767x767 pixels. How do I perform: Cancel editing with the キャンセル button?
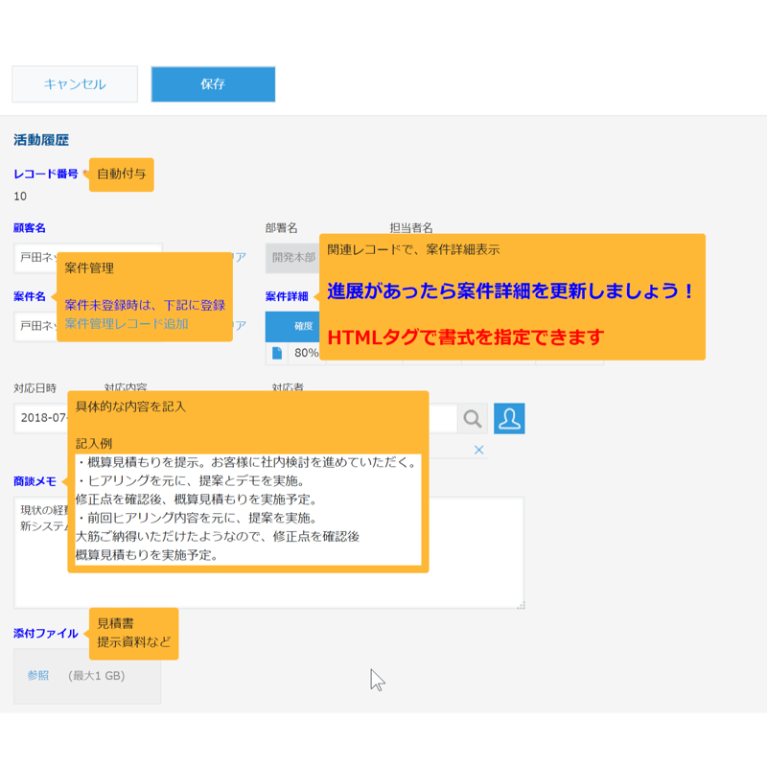[74, 84]
